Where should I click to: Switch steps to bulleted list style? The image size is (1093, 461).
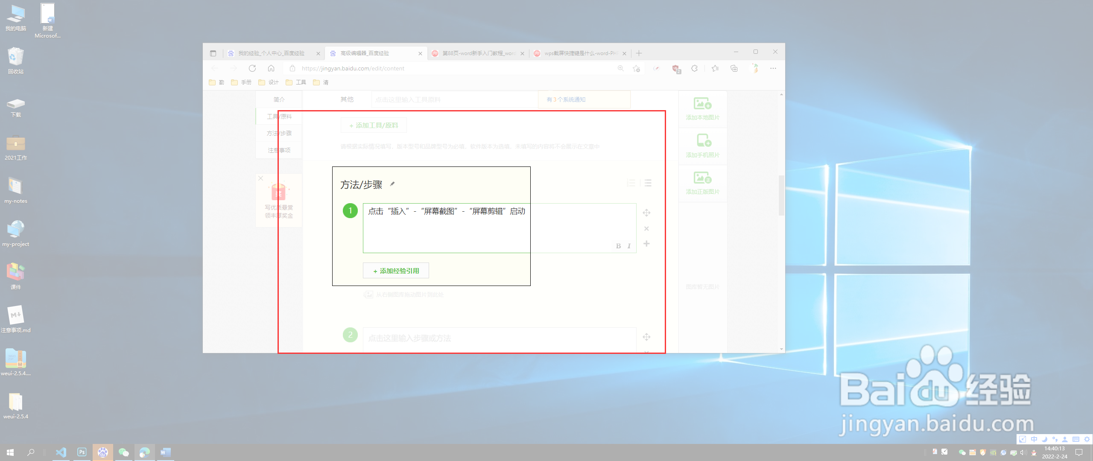pos(648,183)
